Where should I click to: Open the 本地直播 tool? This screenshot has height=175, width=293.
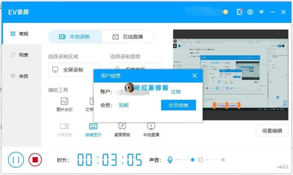(x=151, y=130)
